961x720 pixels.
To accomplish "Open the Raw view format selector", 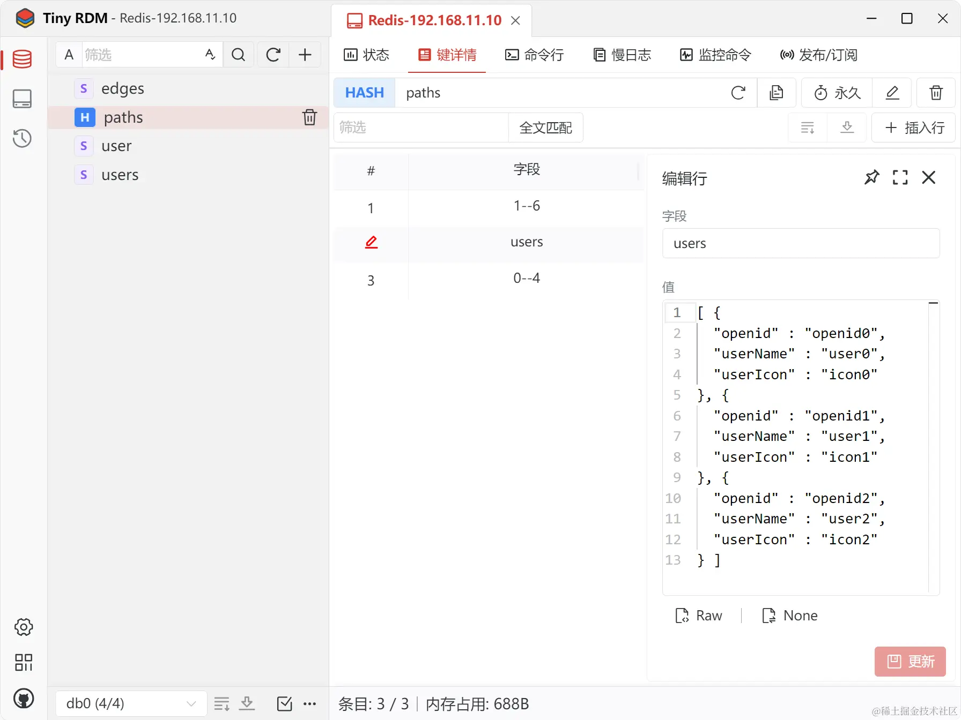I will [699, 616].
